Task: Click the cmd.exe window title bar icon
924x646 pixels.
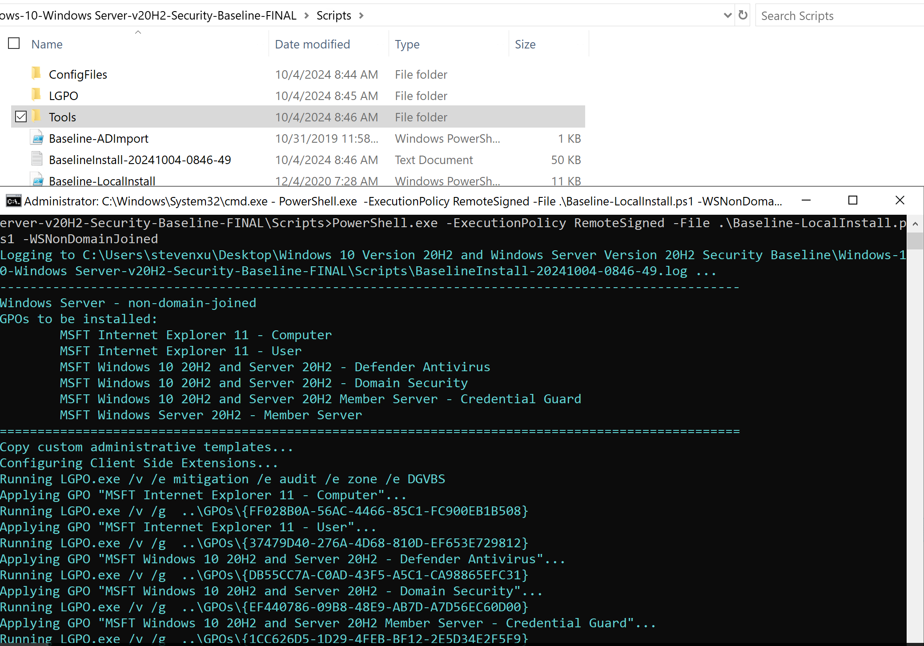Action: (13, 201)
